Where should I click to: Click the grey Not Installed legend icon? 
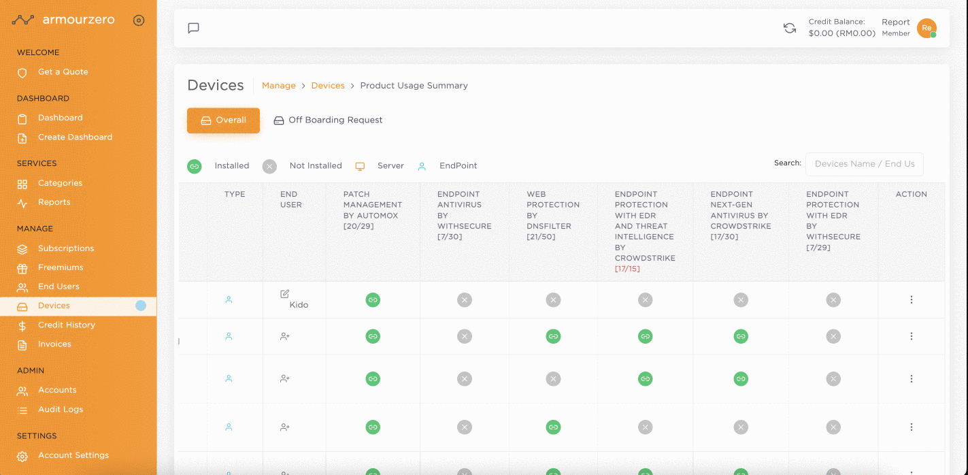click(x=270, y=166)
